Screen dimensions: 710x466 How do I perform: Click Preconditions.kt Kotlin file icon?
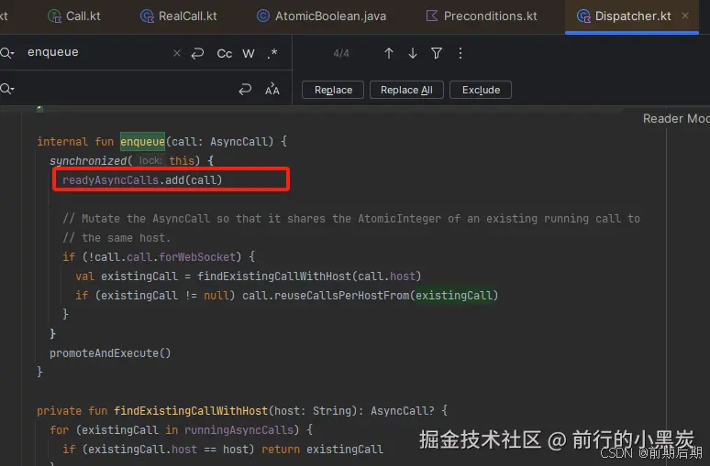point(432,16)
